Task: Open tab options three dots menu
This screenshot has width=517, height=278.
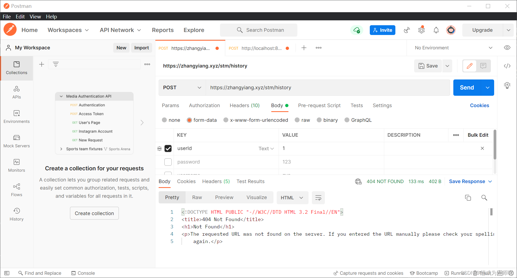Action: pyautogui.click(x=319, y=48)
